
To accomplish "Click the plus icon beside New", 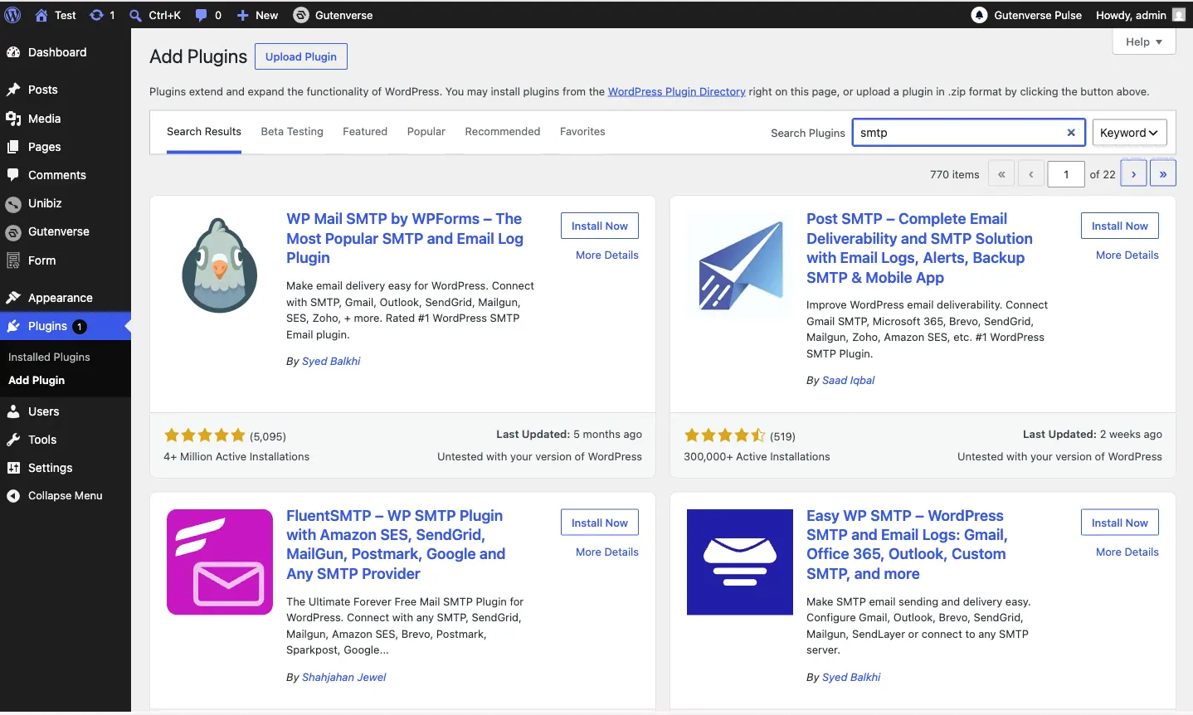I will pos(242,15).
